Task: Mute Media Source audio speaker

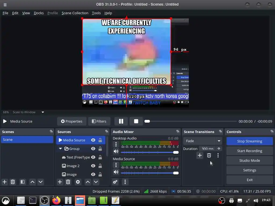Action: coord(116,172)
